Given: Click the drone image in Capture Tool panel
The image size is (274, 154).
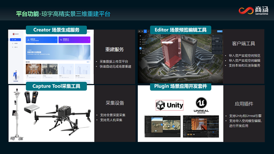Looking at the screenshot, I should (63, 119).
